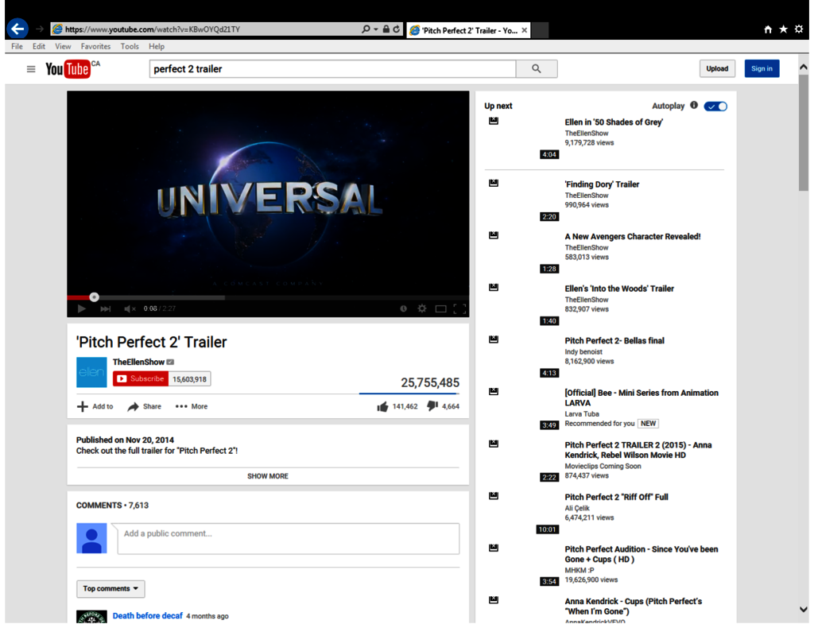Open Pitch Perfect 2- Bellas final thumbnail
814x628 pixels.
(x=523, y=357)
